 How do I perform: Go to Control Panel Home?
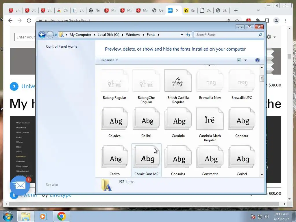click(62, 47)
